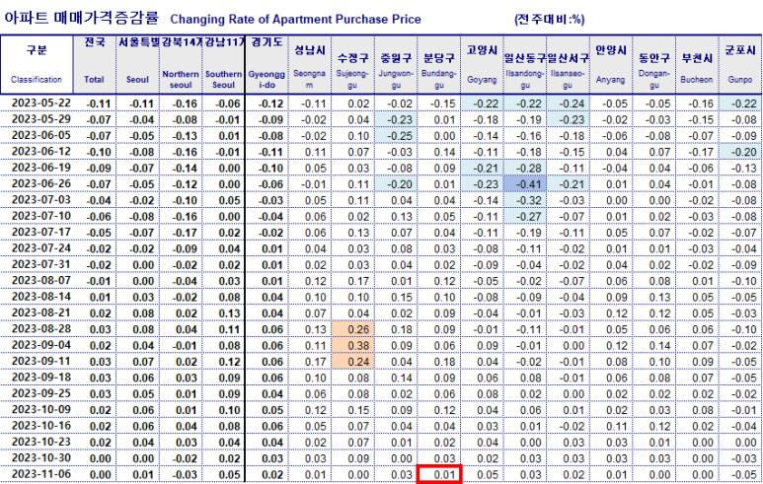The height and width of the screenshot is (484, 763).
Task: Select the 2023-05-22 date row label
Action: (x=41, y=104)
